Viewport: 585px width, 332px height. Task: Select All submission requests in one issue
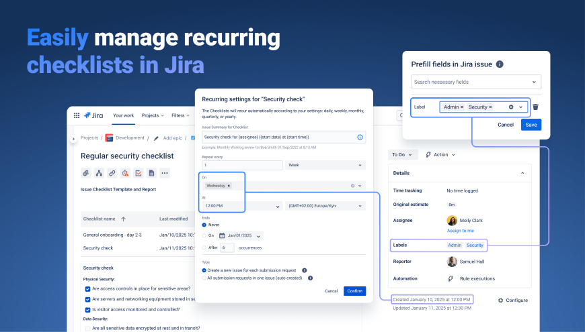[204, 278]
